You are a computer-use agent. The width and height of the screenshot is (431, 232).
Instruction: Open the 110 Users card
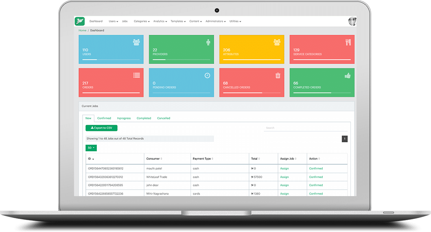[x=111, y=49]
